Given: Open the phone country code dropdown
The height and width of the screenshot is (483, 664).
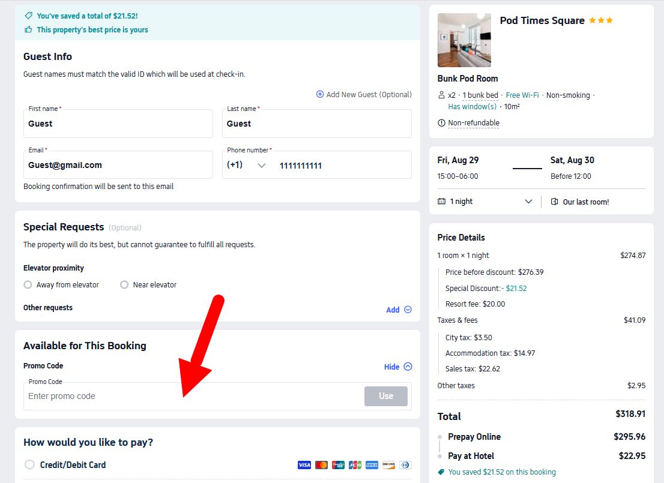Looking at the screenshot, I should pos(261,166).
